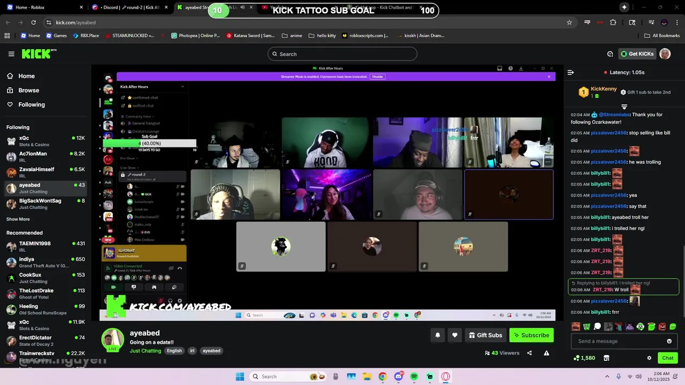Click username pizzalover2456 in stop selling message
The image size is (685, 385).
[x=608, y=133]
